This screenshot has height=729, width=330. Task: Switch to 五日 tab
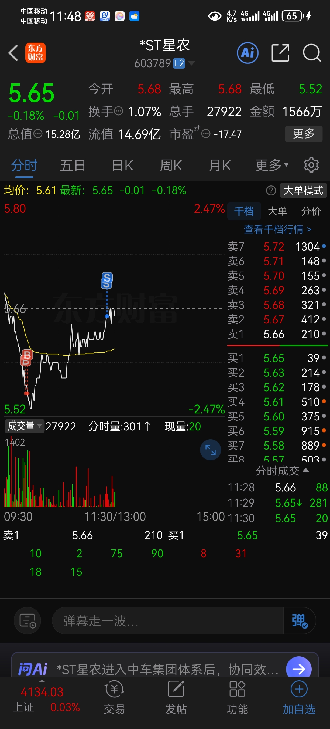coord(73,165)
